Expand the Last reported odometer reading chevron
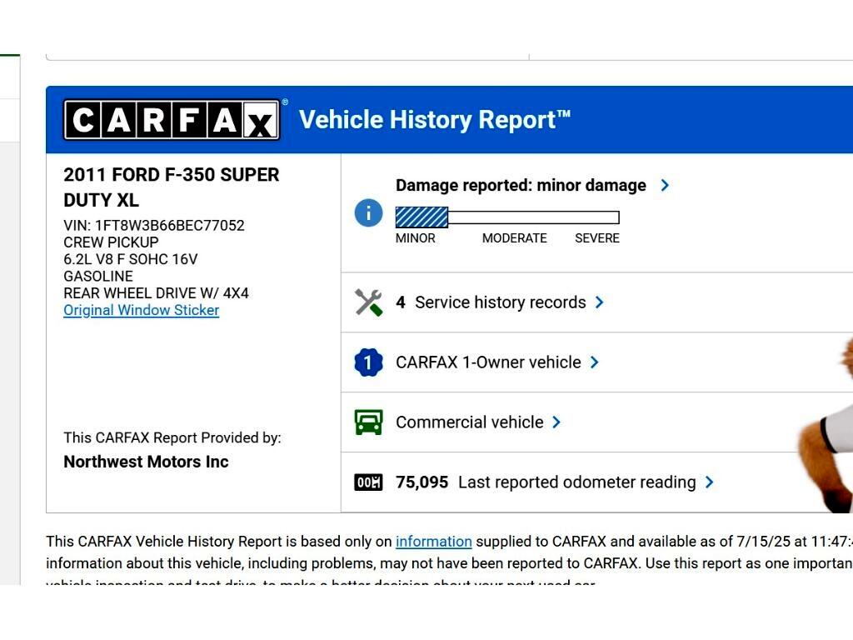The image size is (853, 640). coord(710,482)
